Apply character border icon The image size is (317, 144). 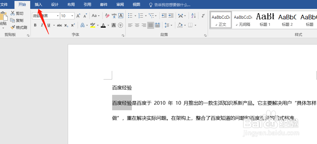tap(121, 16)
